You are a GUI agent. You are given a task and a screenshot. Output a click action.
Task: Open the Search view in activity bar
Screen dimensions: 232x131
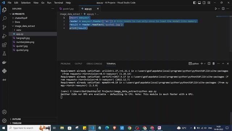point(4,19)
